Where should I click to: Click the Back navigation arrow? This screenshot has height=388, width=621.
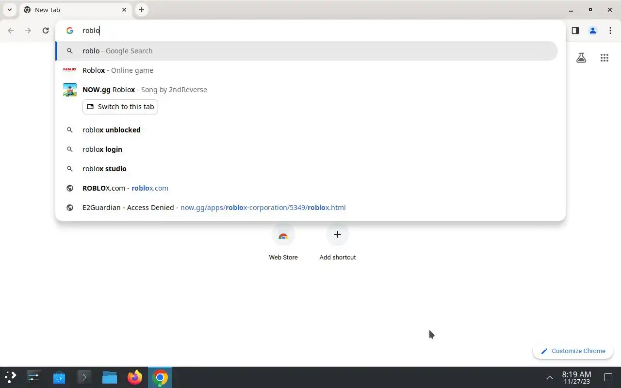point(11,31)
